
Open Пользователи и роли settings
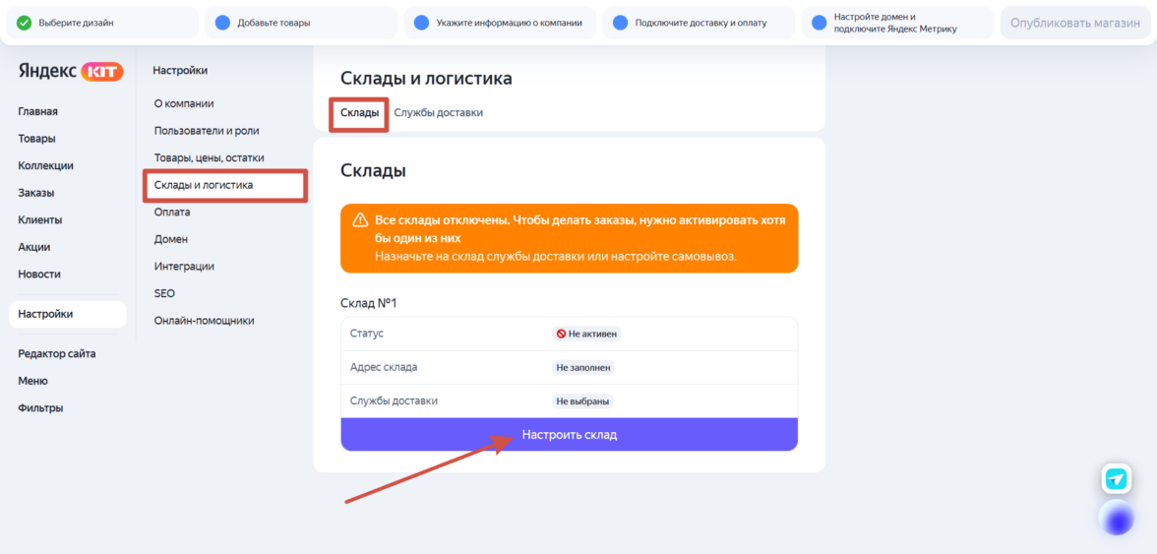[207, 131]
